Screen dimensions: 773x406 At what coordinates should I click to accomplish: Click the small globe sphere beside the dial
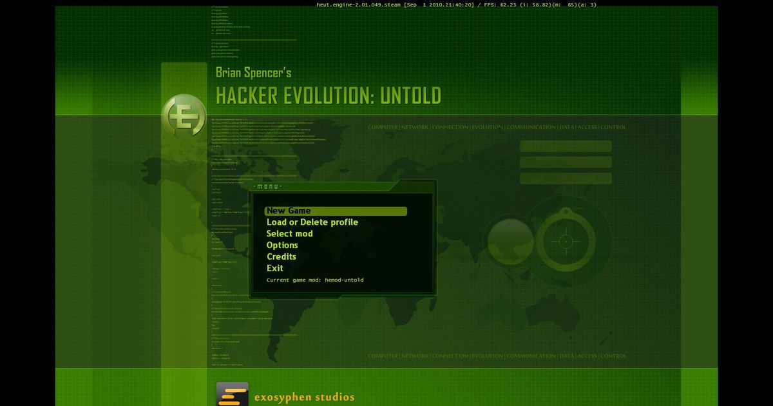[510, 242]
